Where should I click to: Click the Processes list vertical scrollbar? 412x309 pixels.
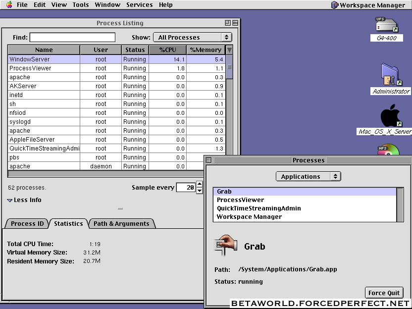(x=400, y=205)
